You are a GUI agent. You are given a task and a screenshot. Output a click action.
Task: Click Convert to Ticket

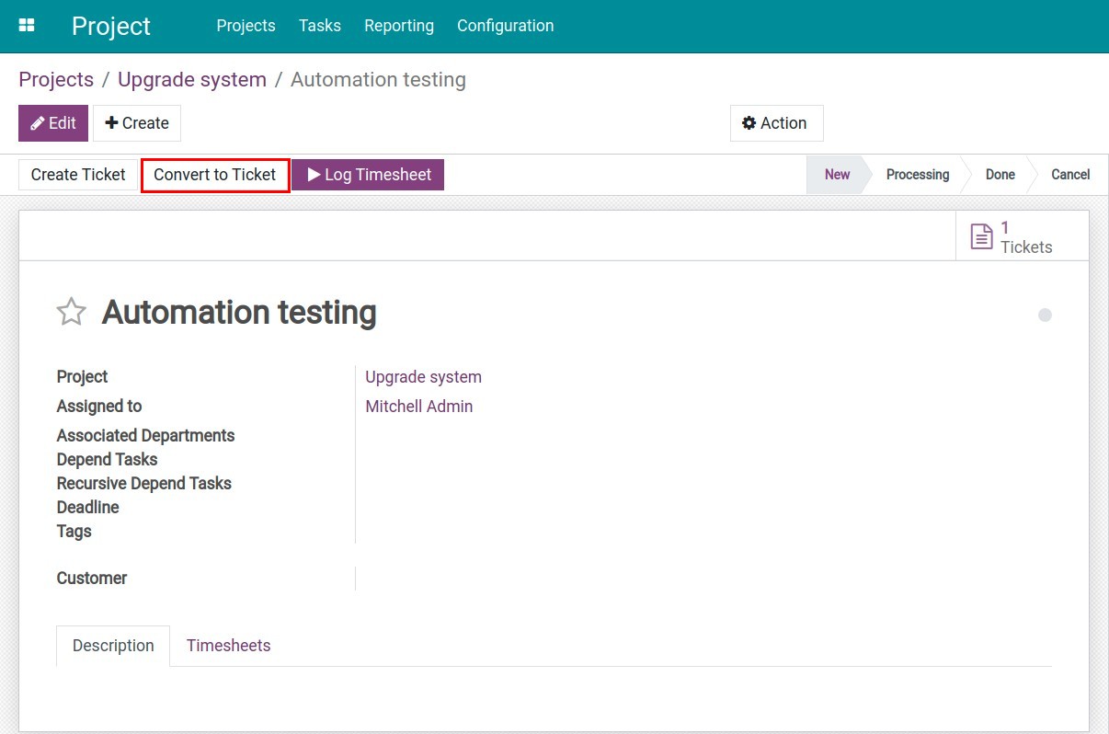pos(215,175)
